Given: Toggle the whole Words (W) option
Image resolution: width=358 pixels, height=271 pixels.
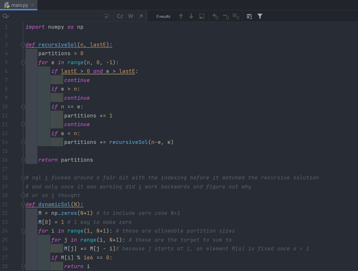Looking at the screenshot, I should [131, 16].
